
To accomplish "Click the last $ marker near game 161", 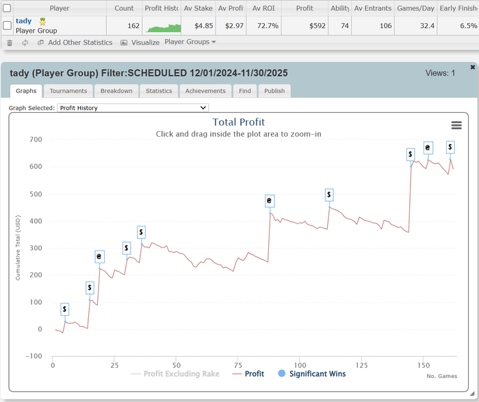I will click(x=450, y=148).
